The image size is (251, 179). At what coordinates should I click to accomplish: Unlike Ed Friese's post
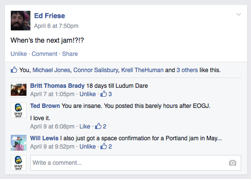point(19,54)
